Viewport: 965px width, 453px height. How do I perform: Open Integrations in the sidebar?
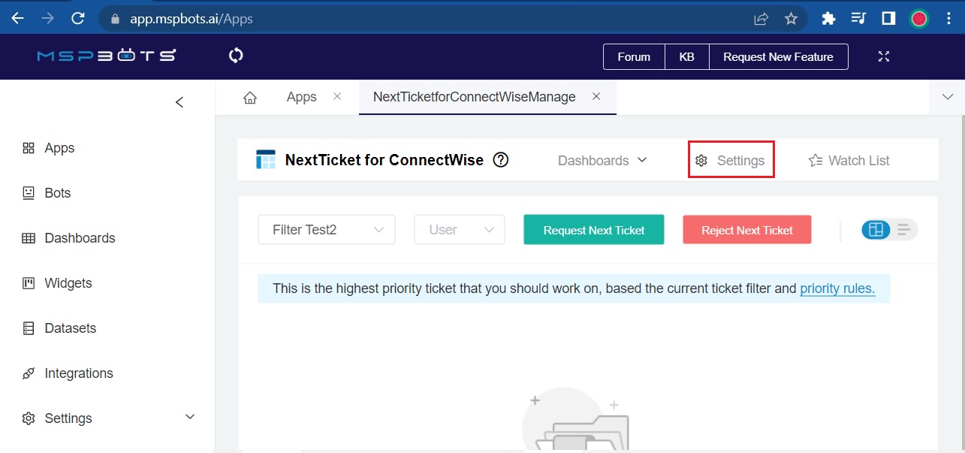pyautogui.click(x=78, y=373)
